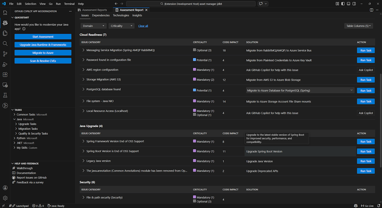Switch to the Dependencies tab
Screen dimensions: 382x208
coord(101,15)
